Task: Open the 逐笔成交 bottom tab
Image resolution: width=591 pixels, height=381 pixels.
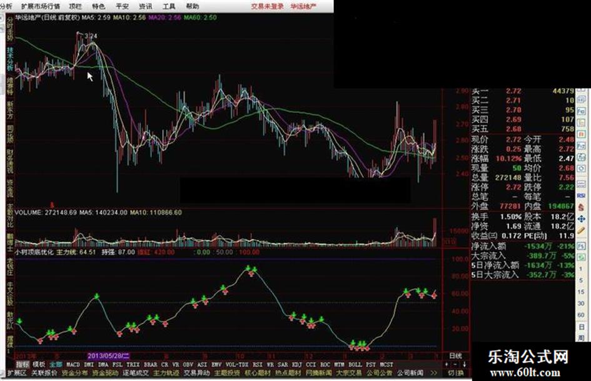Action: pyautogui.click(x=136, y=373)
